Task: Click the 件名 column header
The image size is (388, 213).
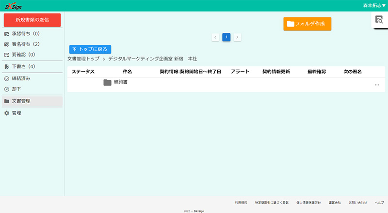Action: pyautogui.click(x=127, y=72)
